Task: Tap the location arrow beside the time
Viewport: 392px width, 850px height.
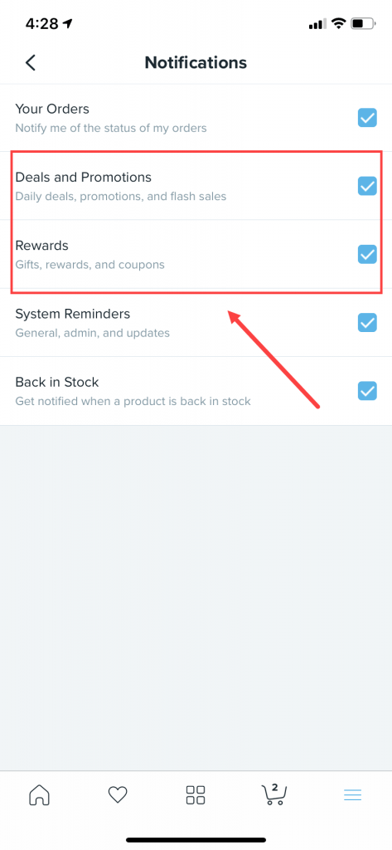Action: (68, 24)
